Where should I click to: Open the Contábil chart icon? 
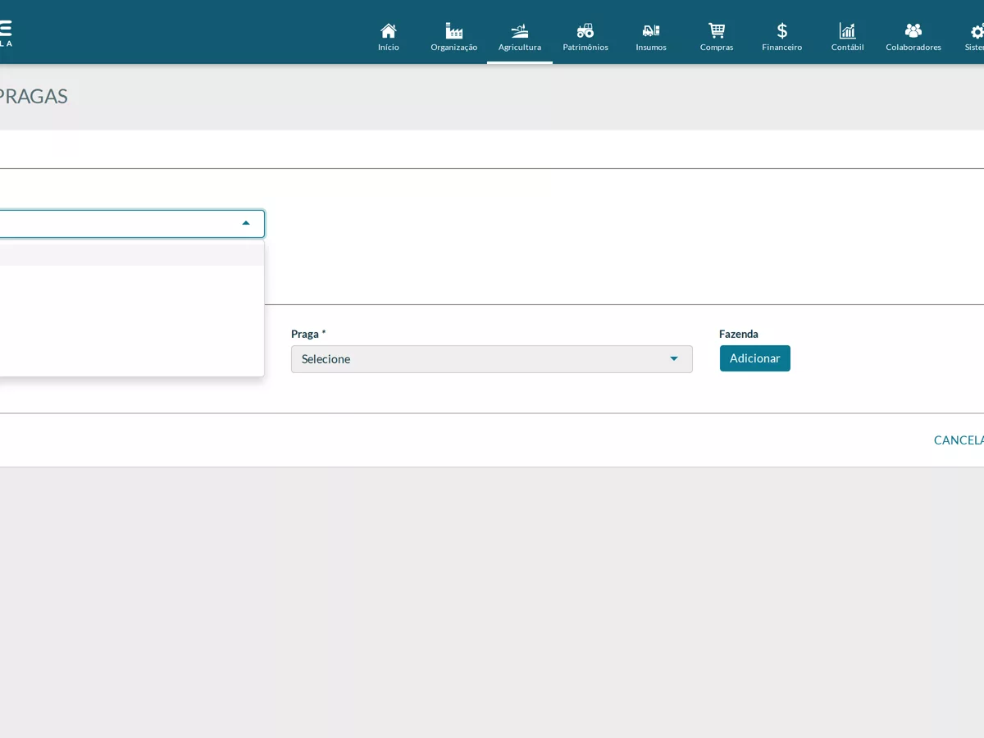[x=848, y=30]
